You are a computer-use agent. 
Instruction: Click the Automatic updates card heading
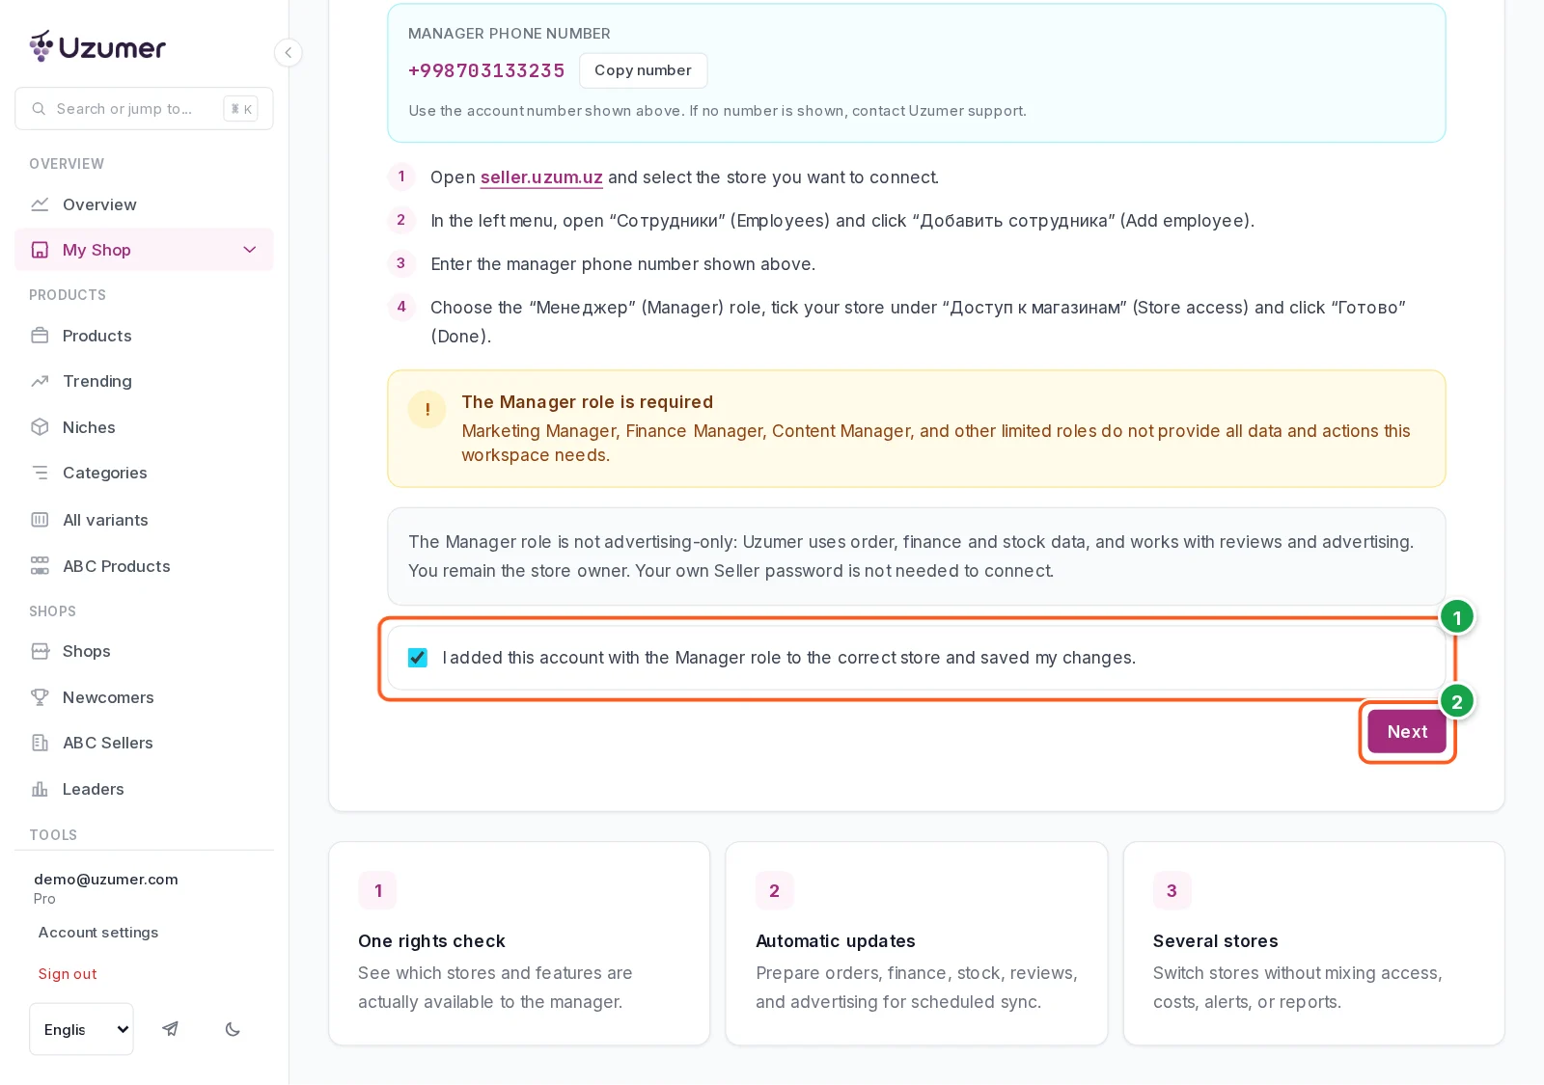point(836,941)
